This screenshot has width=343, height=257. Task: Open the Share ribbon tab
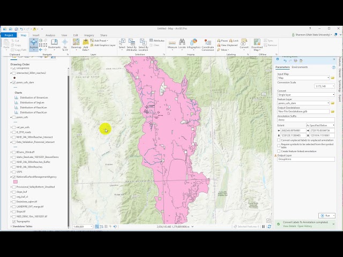(x=103, y=35)
